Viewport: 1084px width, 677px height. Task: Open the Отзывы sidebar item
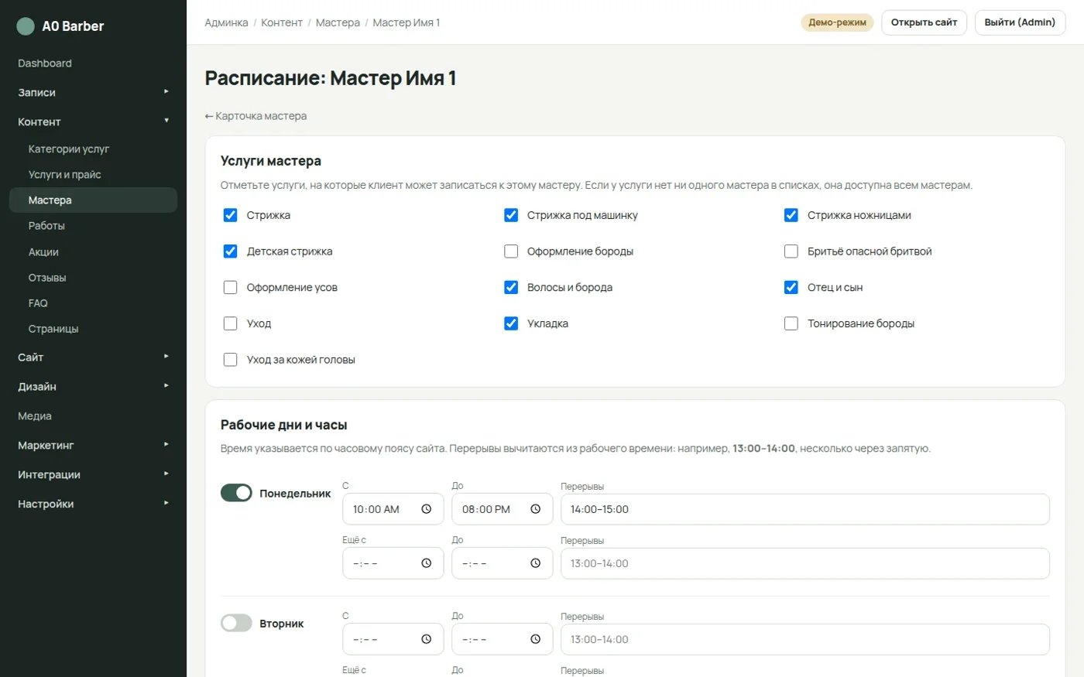[93, 277]
